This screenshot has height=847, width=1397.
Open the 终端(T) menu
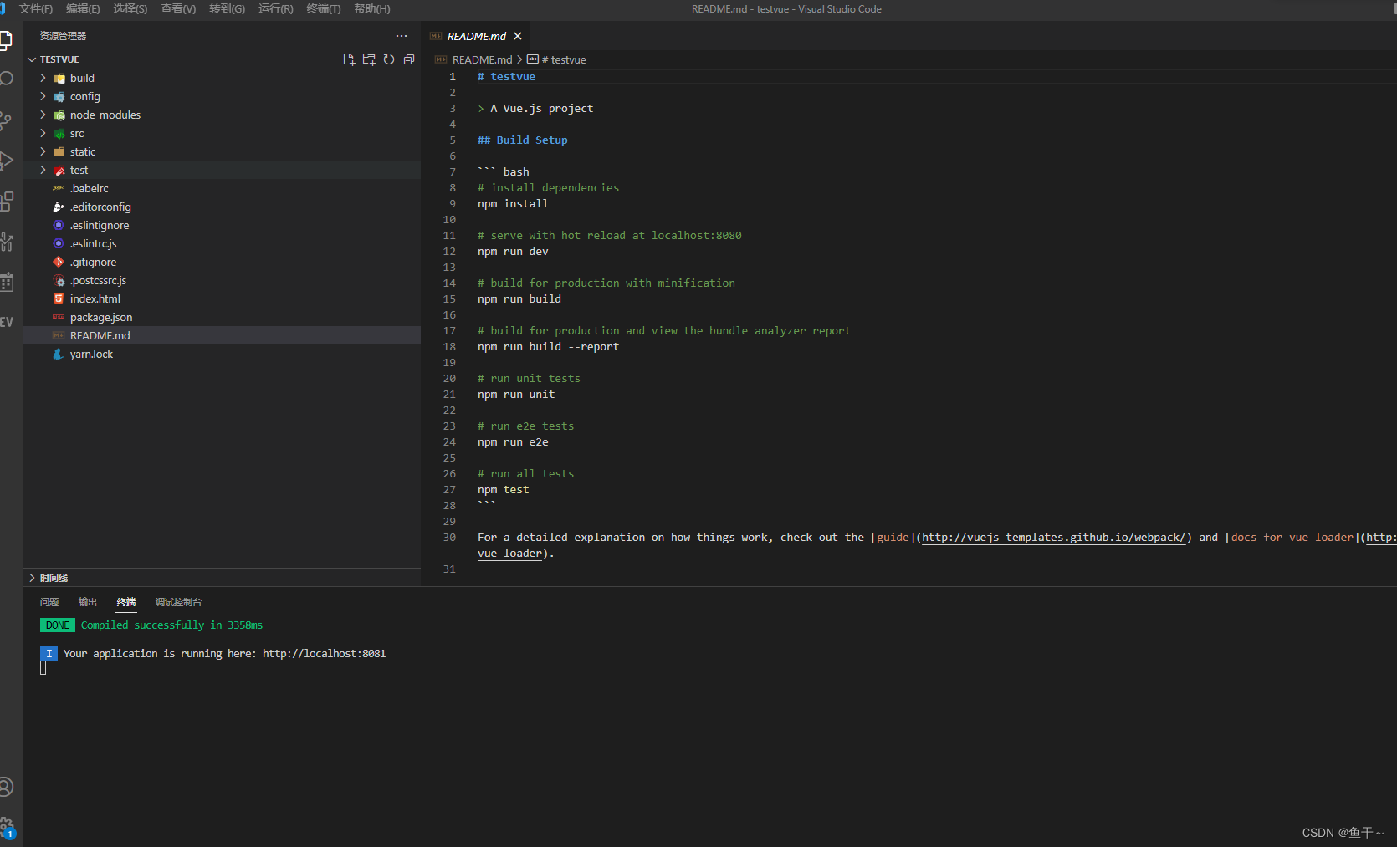click(x=324, y=8)
